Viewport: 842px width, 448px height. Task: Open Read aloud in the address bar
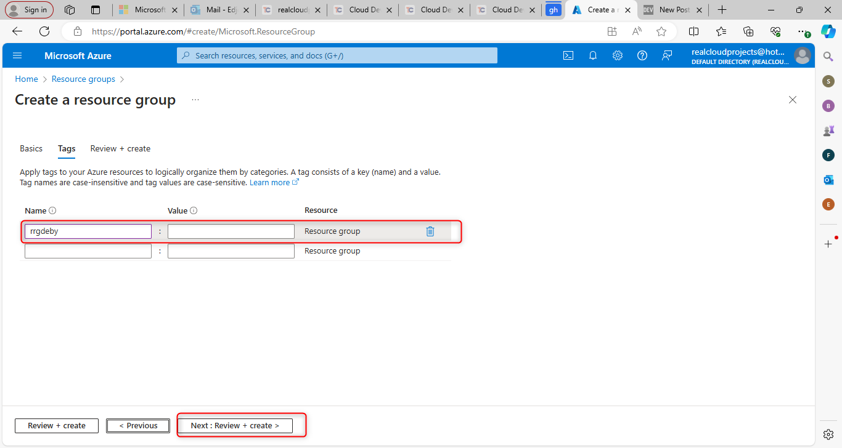(637, 31)
